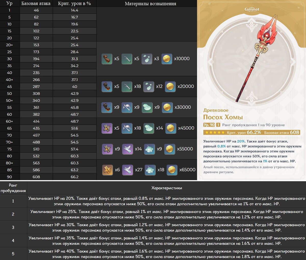Image resolution: width=306 pixels, height=260 pixels.
Task: Click the refinement rank 4 description with 'HP на 35%'
Action: tap(167, 241)
